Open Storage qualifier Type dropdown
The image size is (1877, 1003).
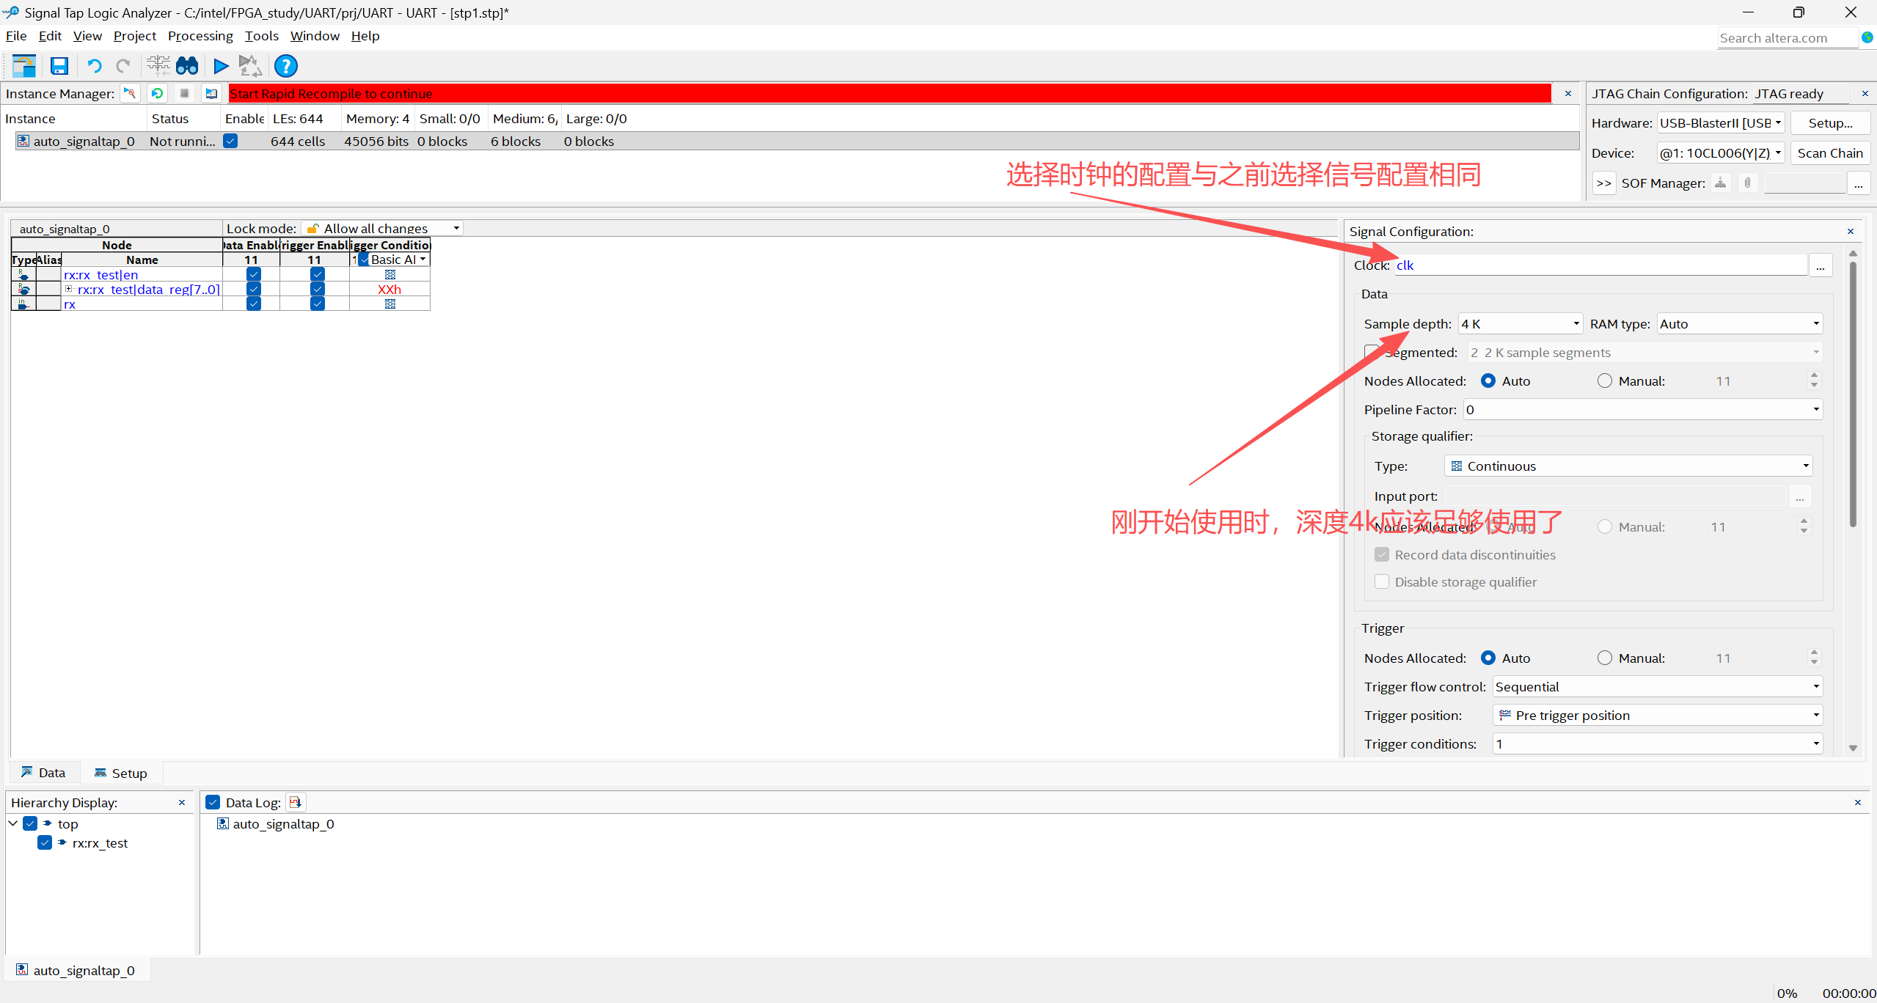coord(1628,466)
